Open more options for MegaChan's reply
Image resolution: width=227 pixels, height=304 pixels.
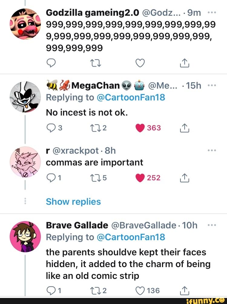[x=212, y=86]
